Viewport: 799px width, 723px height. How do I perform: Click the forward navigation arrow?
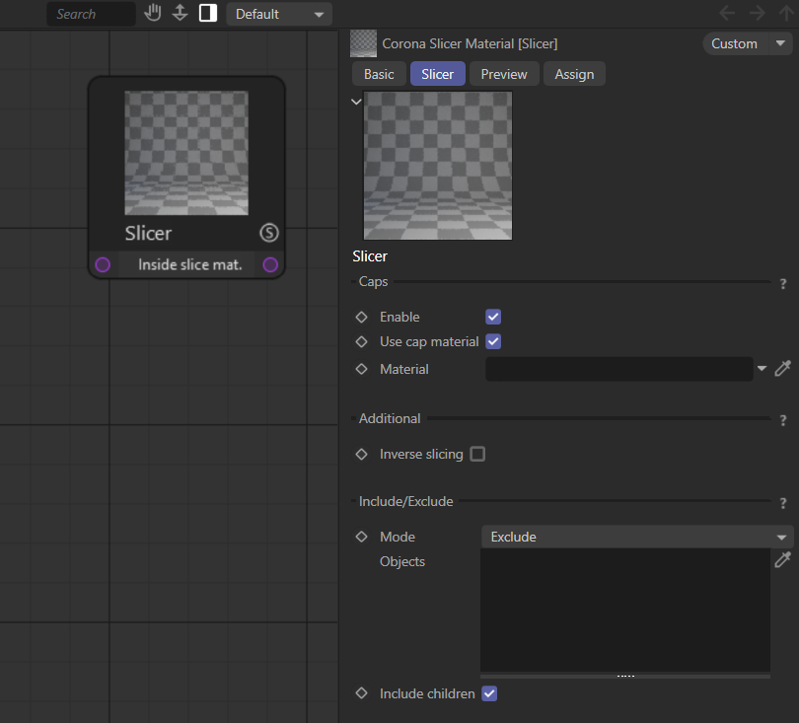click(x=758, y=13)
